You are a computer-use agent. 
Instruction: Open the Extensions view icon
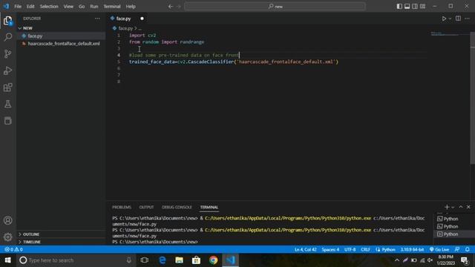[8, 88]
